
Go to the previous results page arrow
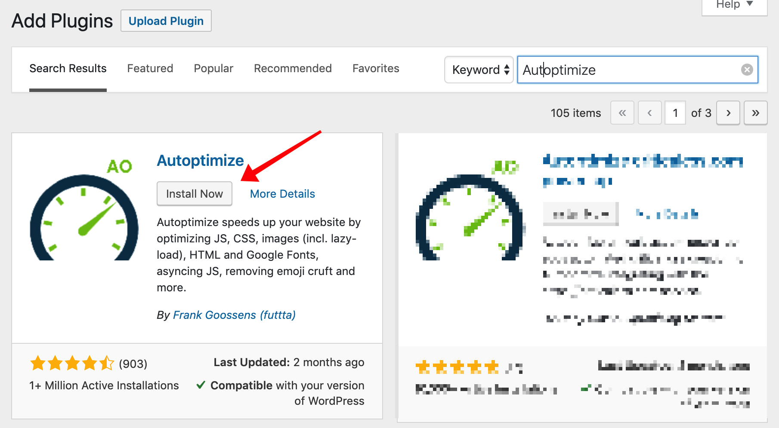[x=650, y=113]
